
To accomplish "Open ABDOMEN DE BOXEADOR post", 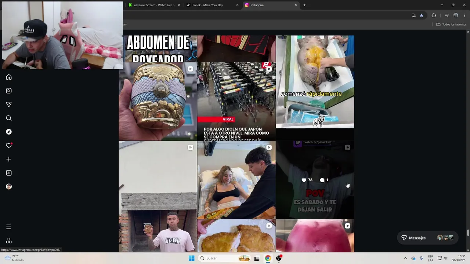I will [x=158, y=48].
